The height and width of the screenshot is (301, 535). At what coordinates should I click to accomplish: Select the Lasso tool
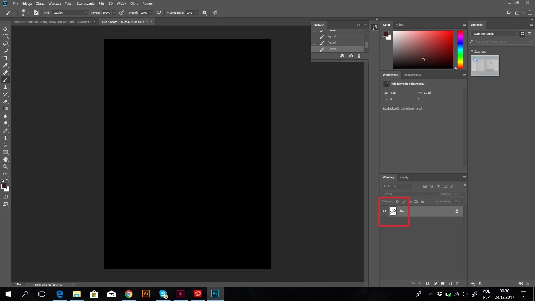coord(5,43)
